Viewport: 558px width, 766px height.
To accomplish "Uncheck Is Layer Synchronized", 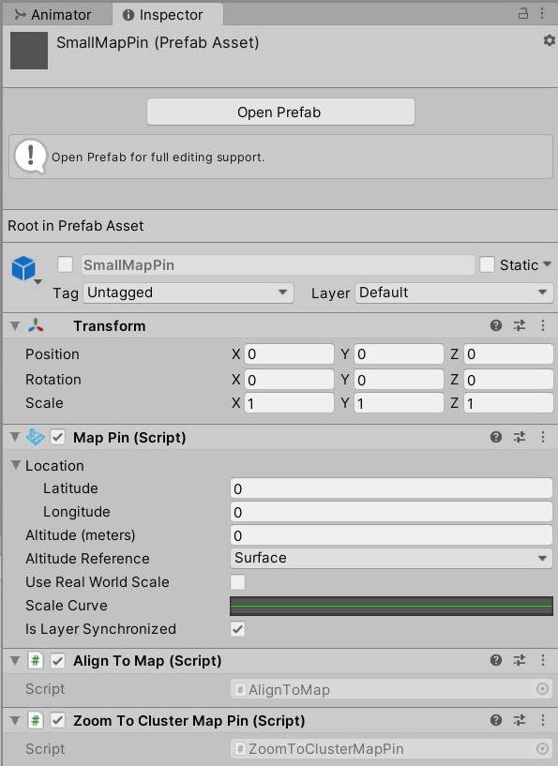I will pyautogui.click(x=238, y=629).
